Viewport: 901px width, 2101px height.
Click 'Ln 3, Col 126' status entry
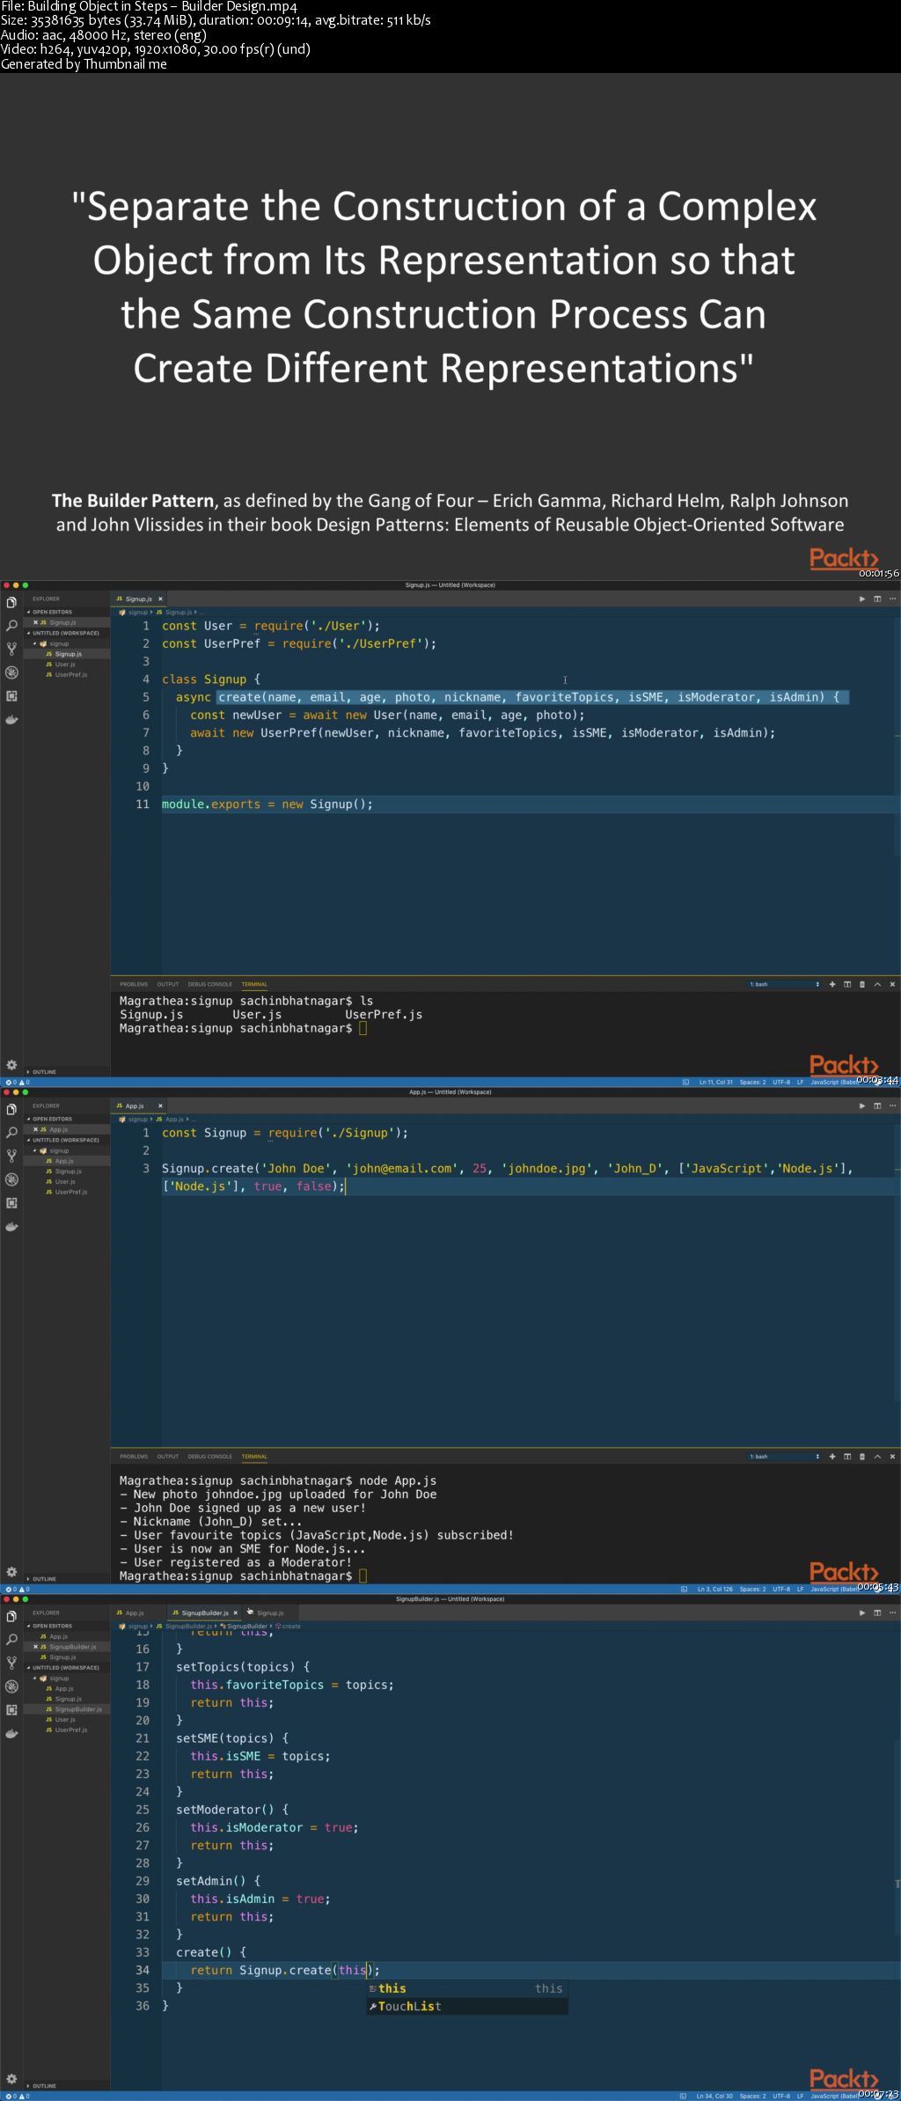point(715,1590)
